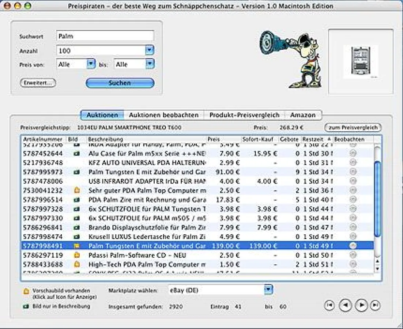Toggle observe on the PDA Palm Zire listing
403x329 pixels.
point(352,200)
